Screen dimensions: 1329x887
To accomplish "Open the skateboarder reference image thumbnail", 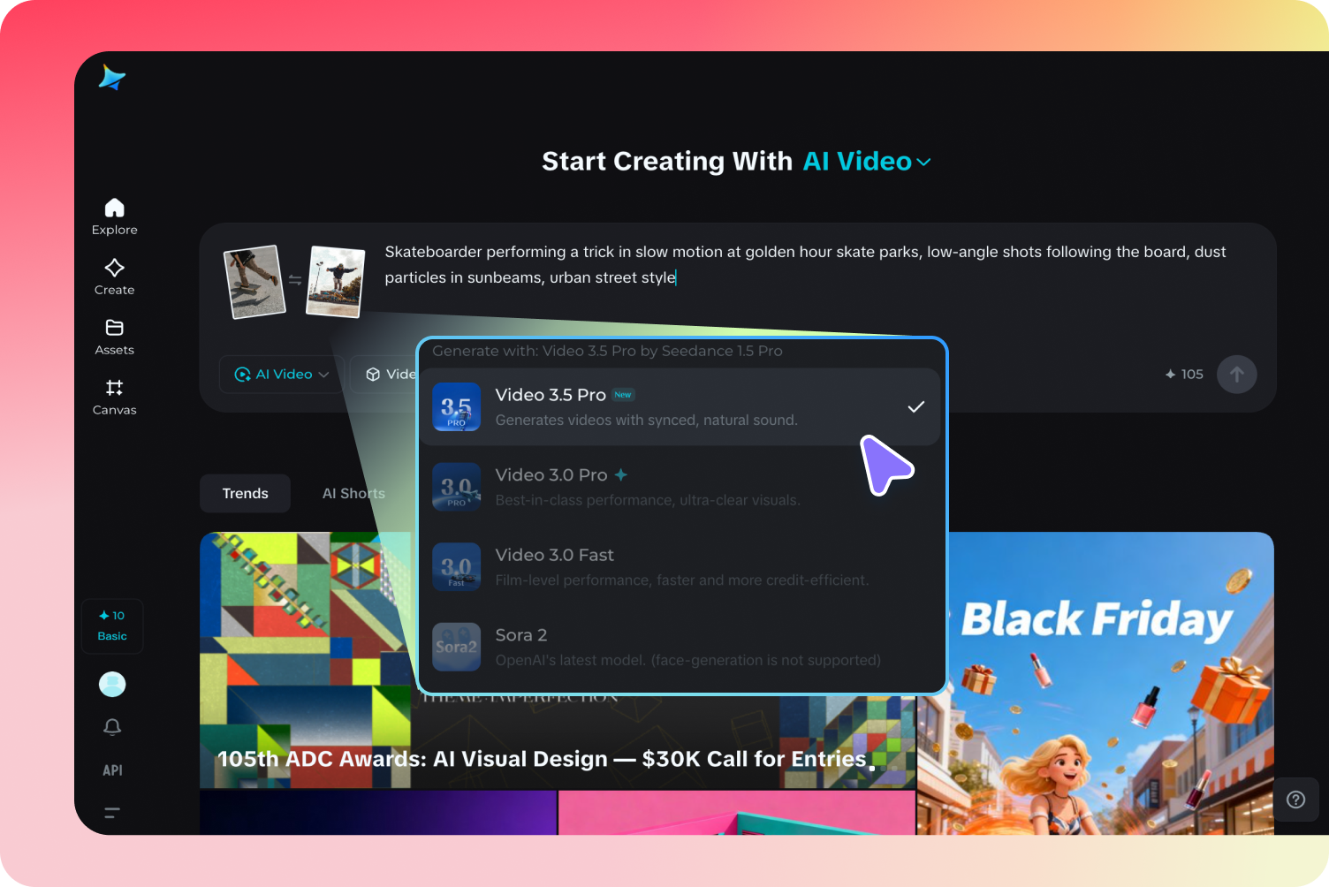I will [254, 281].
